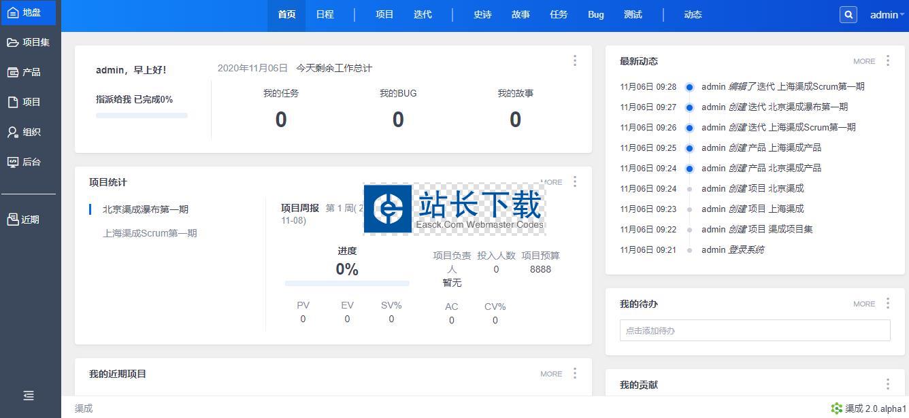Open the 测试 testing tab

tap(633, 15)
